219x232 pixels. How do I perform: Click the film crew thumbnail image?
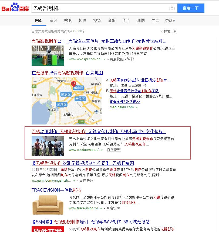click(48, 146)
